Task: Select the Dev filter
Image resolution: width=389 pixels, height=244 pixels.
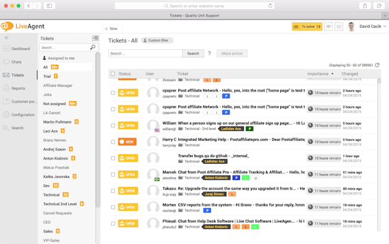Action: click(x=51, y=186)
